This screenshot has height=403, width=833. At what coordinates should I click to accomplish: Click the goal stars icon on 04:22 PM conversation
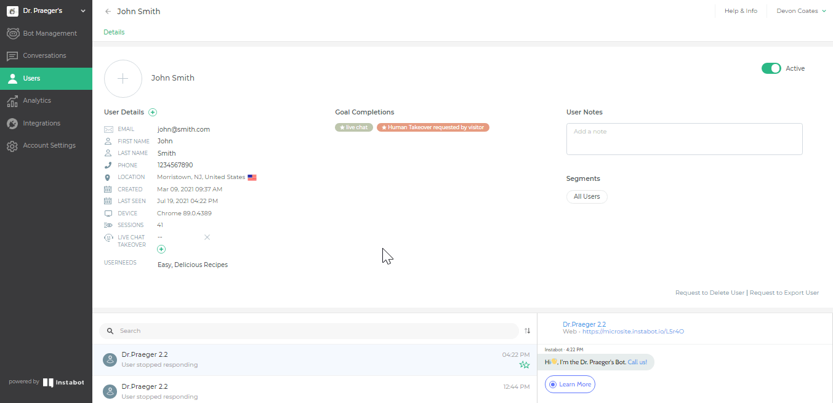pos(524,365)
